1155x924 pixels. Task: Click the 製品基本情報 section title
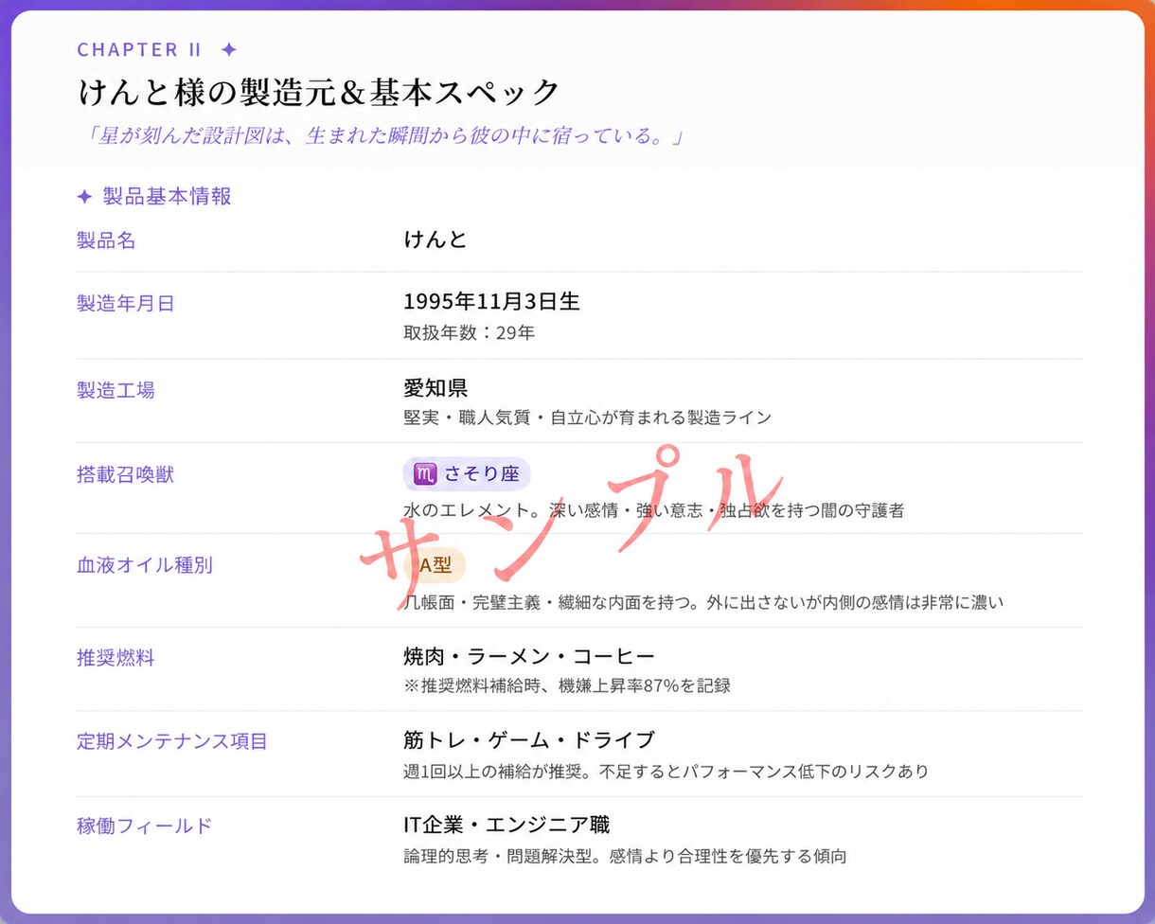point(168,197)
